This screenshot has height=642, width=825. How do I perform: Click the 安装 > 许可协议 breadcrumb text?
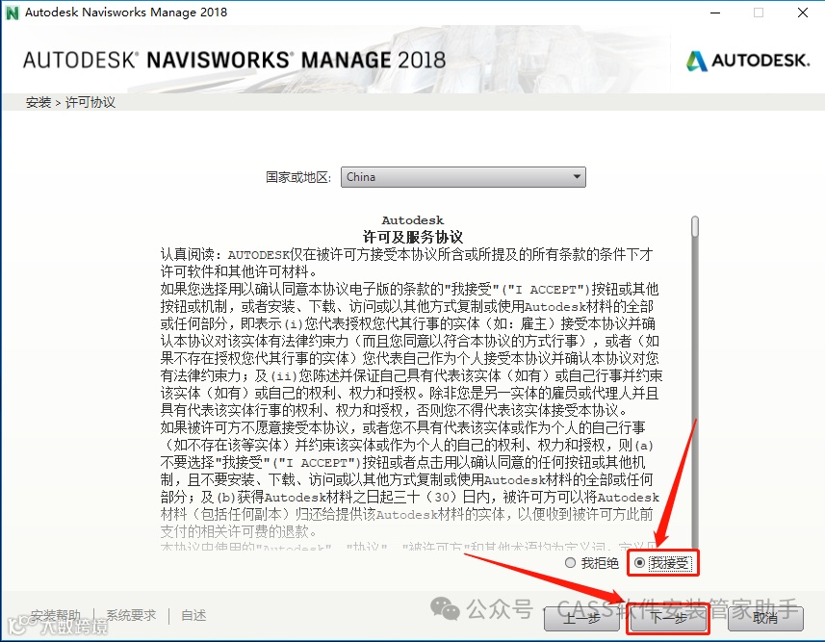(70, 102)
